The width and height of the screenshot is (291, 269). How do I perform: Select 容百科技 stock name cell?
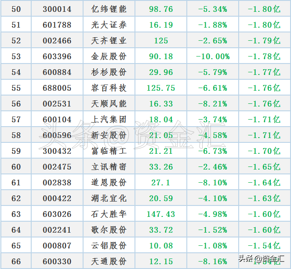pos(109,88)
